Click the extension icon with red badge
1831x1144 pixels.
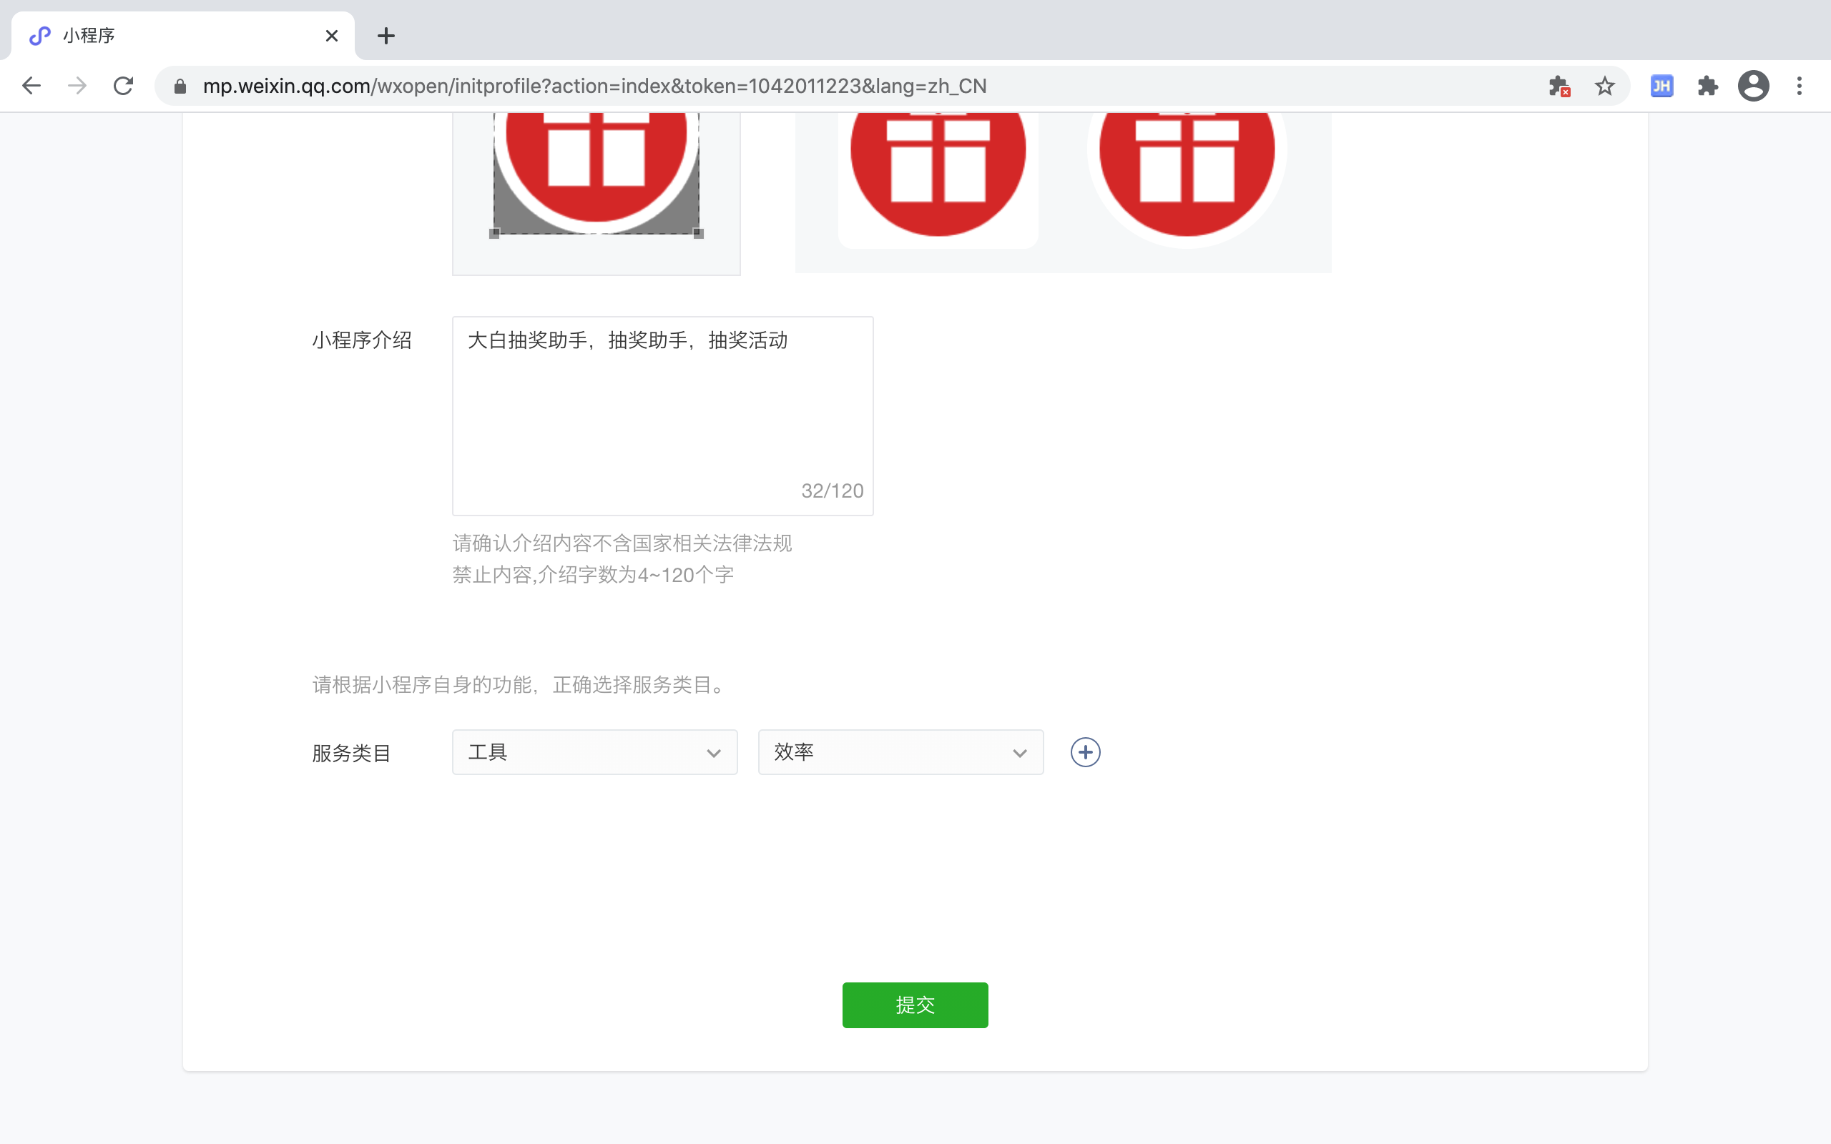[x=1558, y=87]
